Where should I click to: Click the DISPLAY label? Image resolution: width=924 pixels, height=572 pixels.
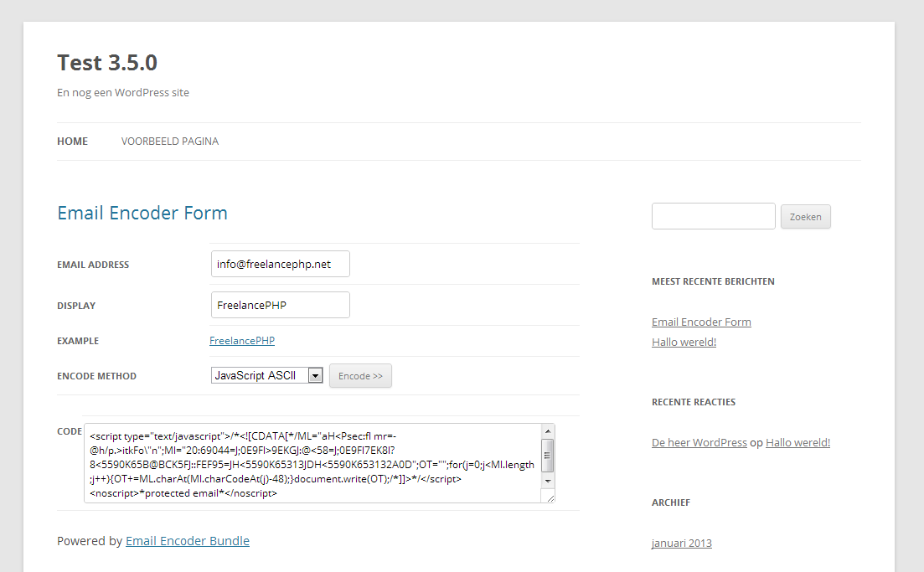(x=76, y=306)
